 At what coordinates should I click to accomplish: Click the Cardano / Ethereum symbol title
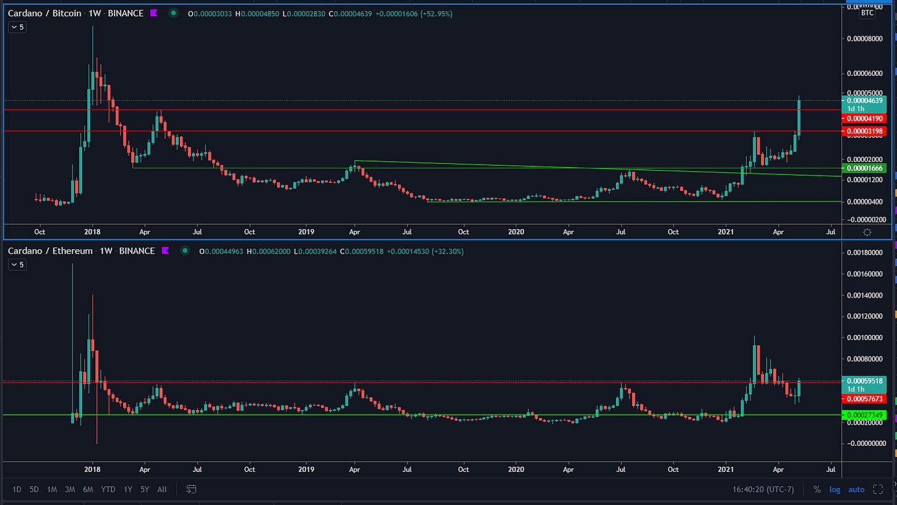(50, 251)
